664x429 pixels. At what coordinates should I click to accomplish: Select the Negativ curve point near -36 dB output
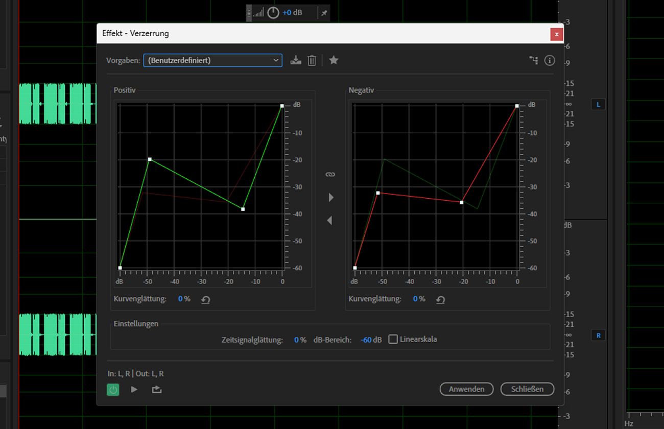(462, 203)
